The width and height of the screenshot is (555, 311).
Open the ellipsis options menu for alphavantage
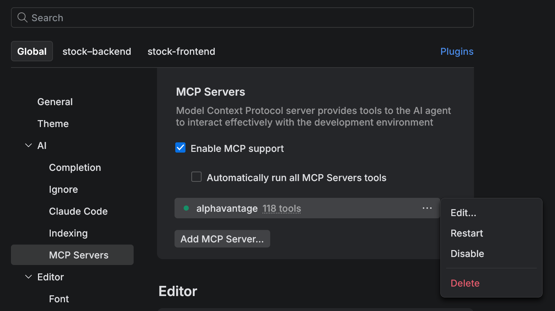tap(426, 208)
